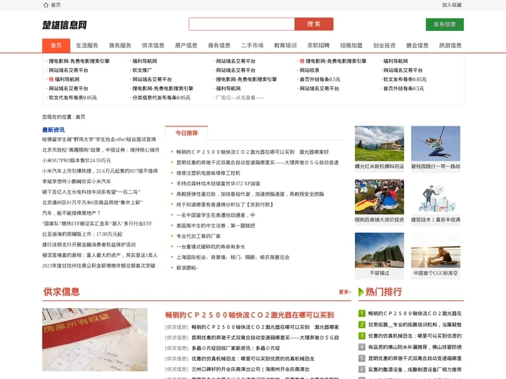The width and height of the screenshot is (506, 379).
Task: Open news 小米汽车上市引爆热搜
Action: (x=100, y=171)
